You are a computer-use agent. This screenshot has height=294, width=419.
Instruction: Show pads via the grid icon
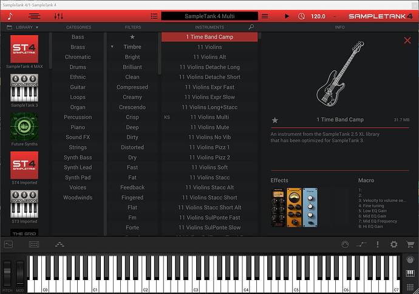point(410,287)
